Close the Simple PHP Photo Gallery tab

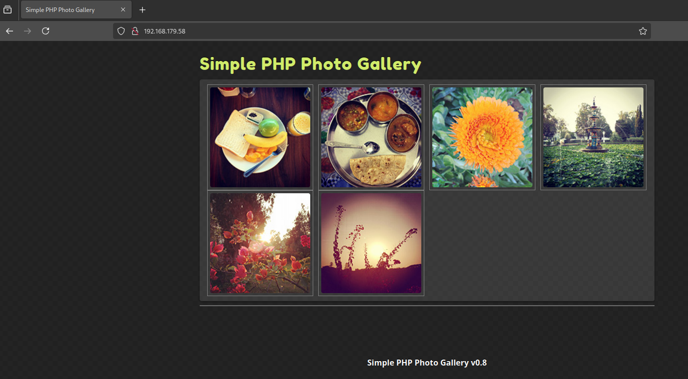pyautogui.click(x=123, y=10)
